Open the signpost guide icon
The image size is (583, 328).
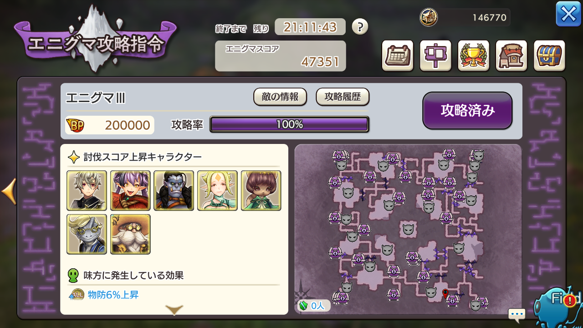coord(435,56)
